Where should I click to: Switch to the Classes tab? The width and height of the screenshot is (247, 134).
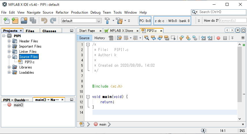coord(49,31)
